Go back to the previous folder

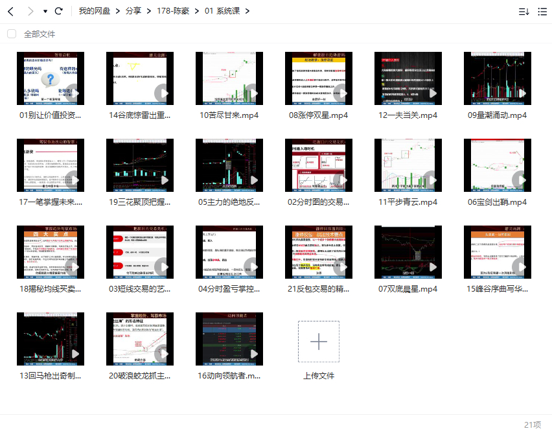pos(10,12)
